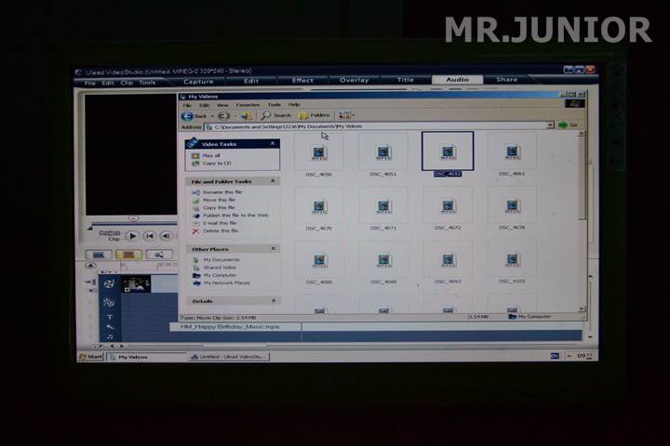Click the Start button on taskbar

coord(91,357)
